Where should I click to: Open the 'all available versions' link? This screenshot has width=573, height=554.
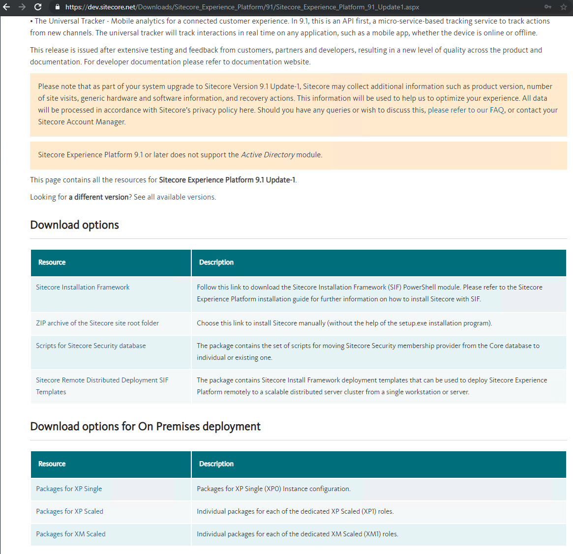point(181,197)
